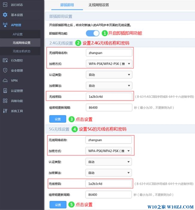Click the 认证管理 sidebar icon

click(5, 91)
